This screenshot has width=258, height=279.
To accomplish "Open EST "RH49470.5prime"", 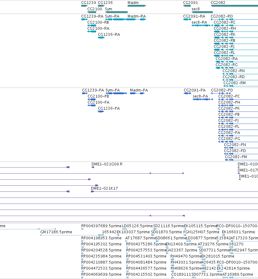I will (x=186, y=256).
